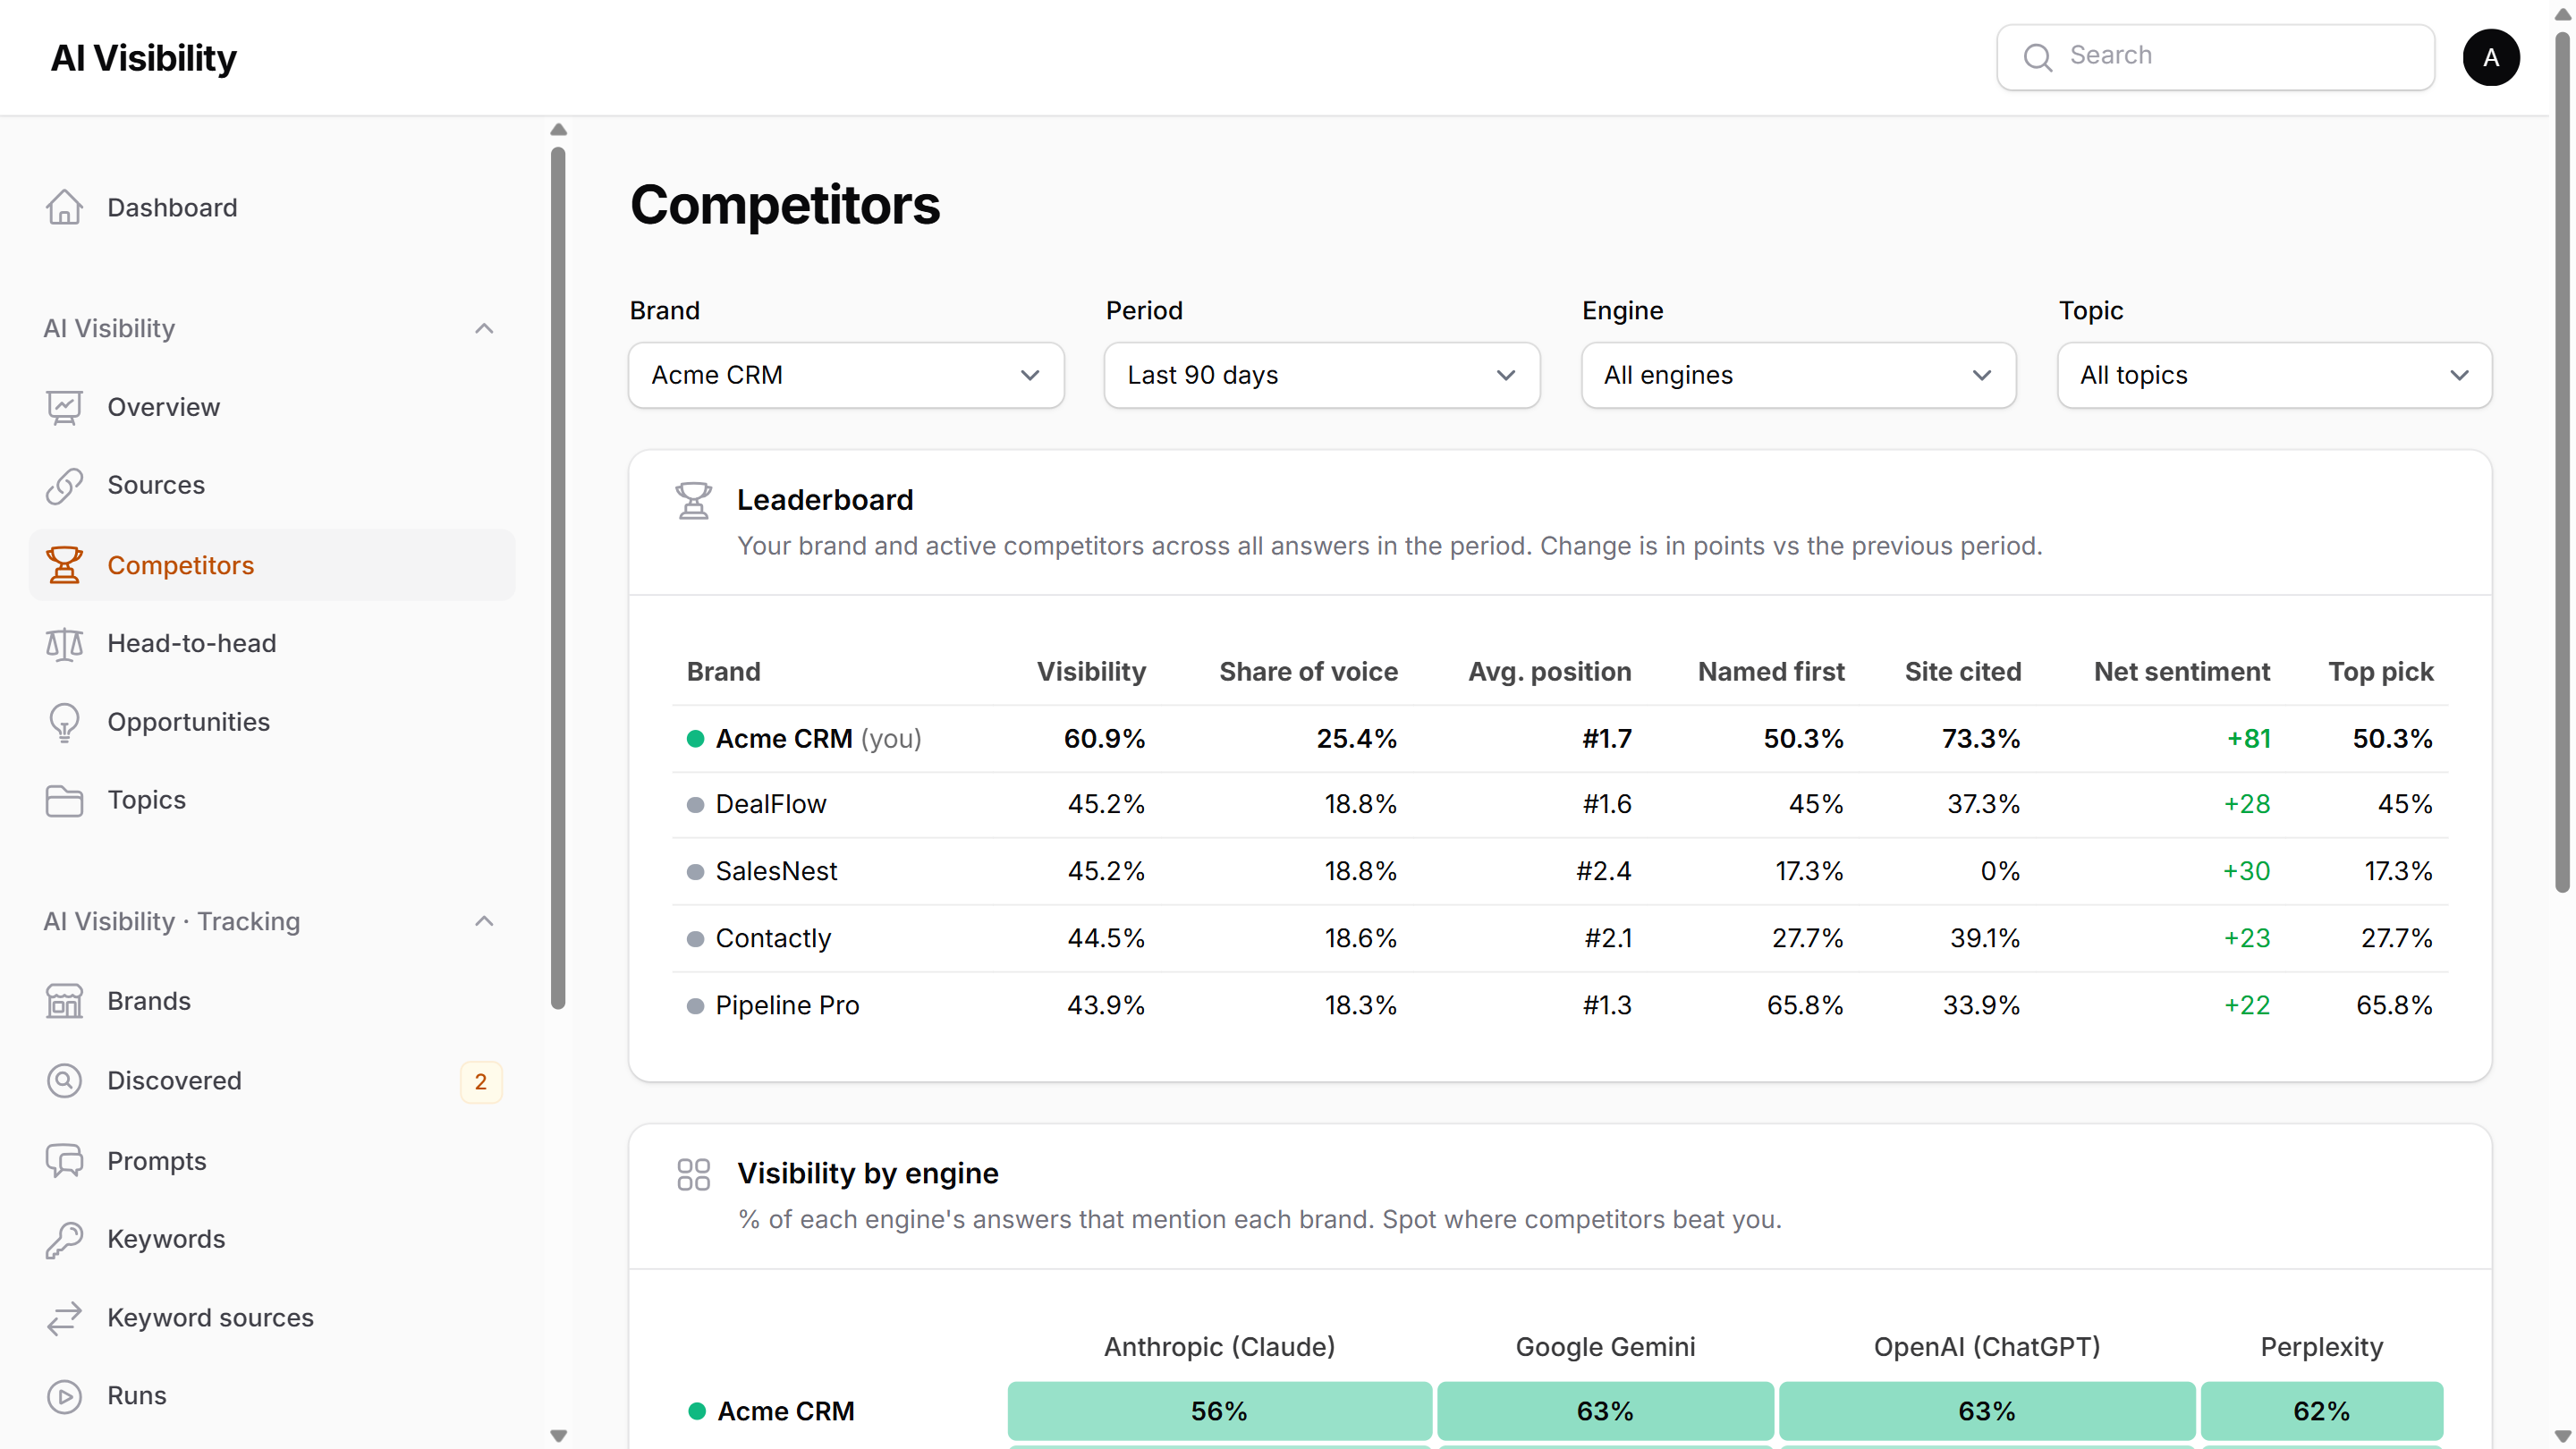Click the Discovered count badge
This screenshot has width=2576, height=1449.
click(481, 1081)
